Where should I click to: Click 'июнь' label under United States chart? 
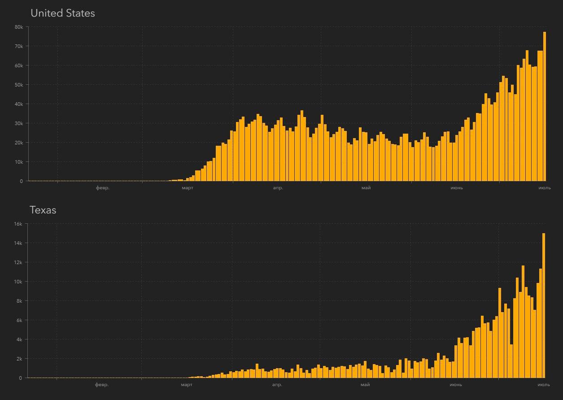coord(457,188)
